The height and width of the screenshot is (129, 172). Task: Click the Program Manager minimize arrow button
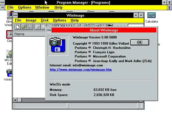(x=164, y=2)
